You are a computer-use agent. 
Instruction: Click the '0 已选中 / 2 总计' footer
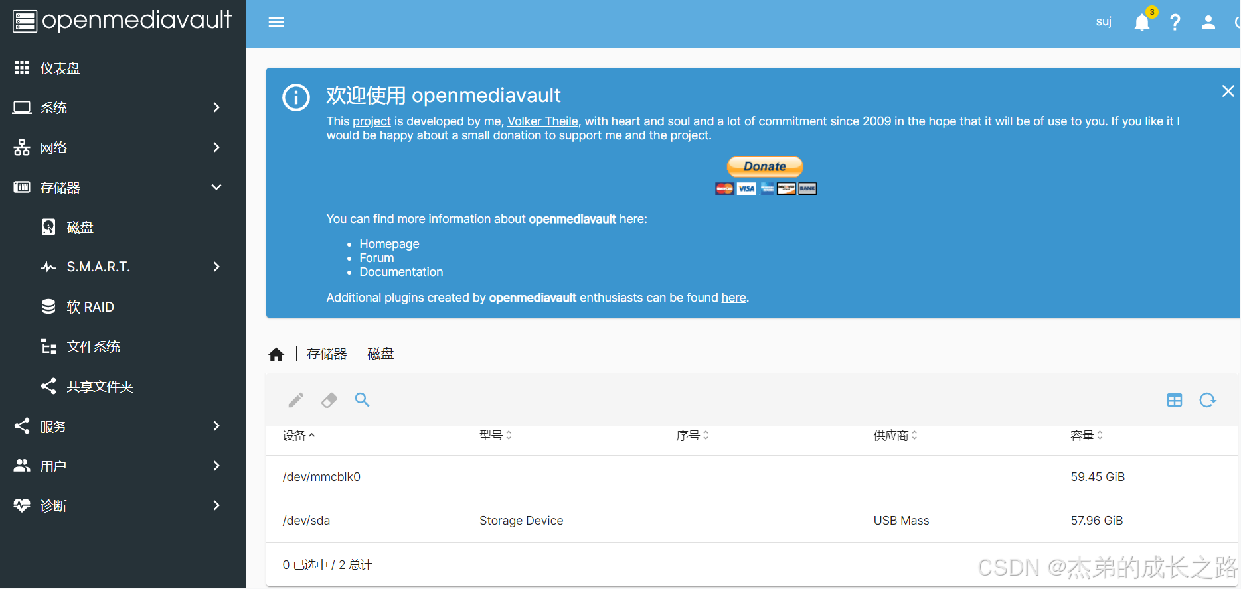[327, 565]
